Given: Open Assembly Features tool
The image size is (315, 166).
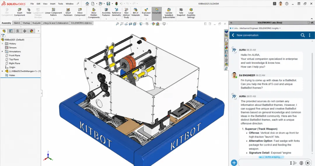Looking at the screenshot, I should click(x=106, y=13).
